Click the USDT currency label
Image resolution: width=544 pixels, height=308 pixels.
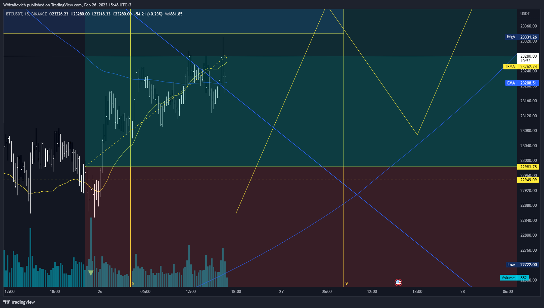tap(525, 14)
